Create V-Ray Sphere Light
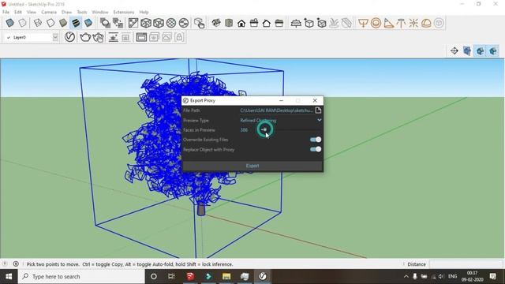Screen dimensions: 505x284 [x=376, y=23]
